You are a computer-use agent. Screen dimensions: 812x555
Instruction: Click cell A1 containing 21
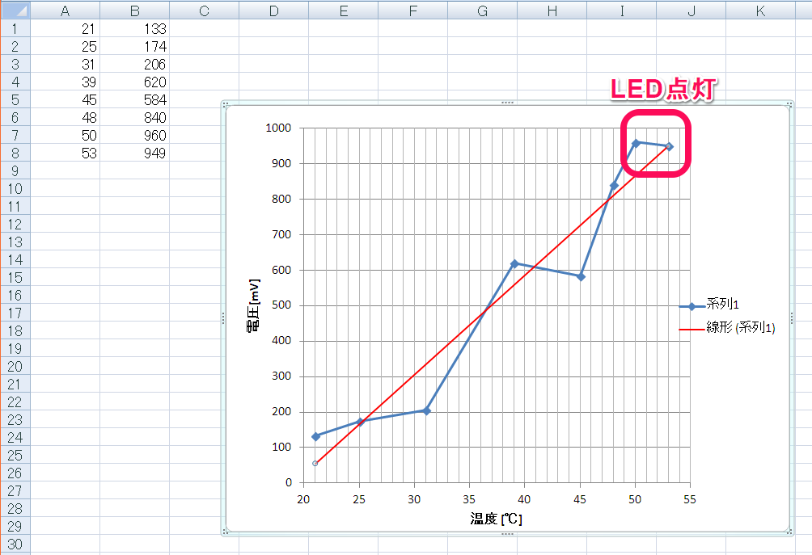pos(65,28)
